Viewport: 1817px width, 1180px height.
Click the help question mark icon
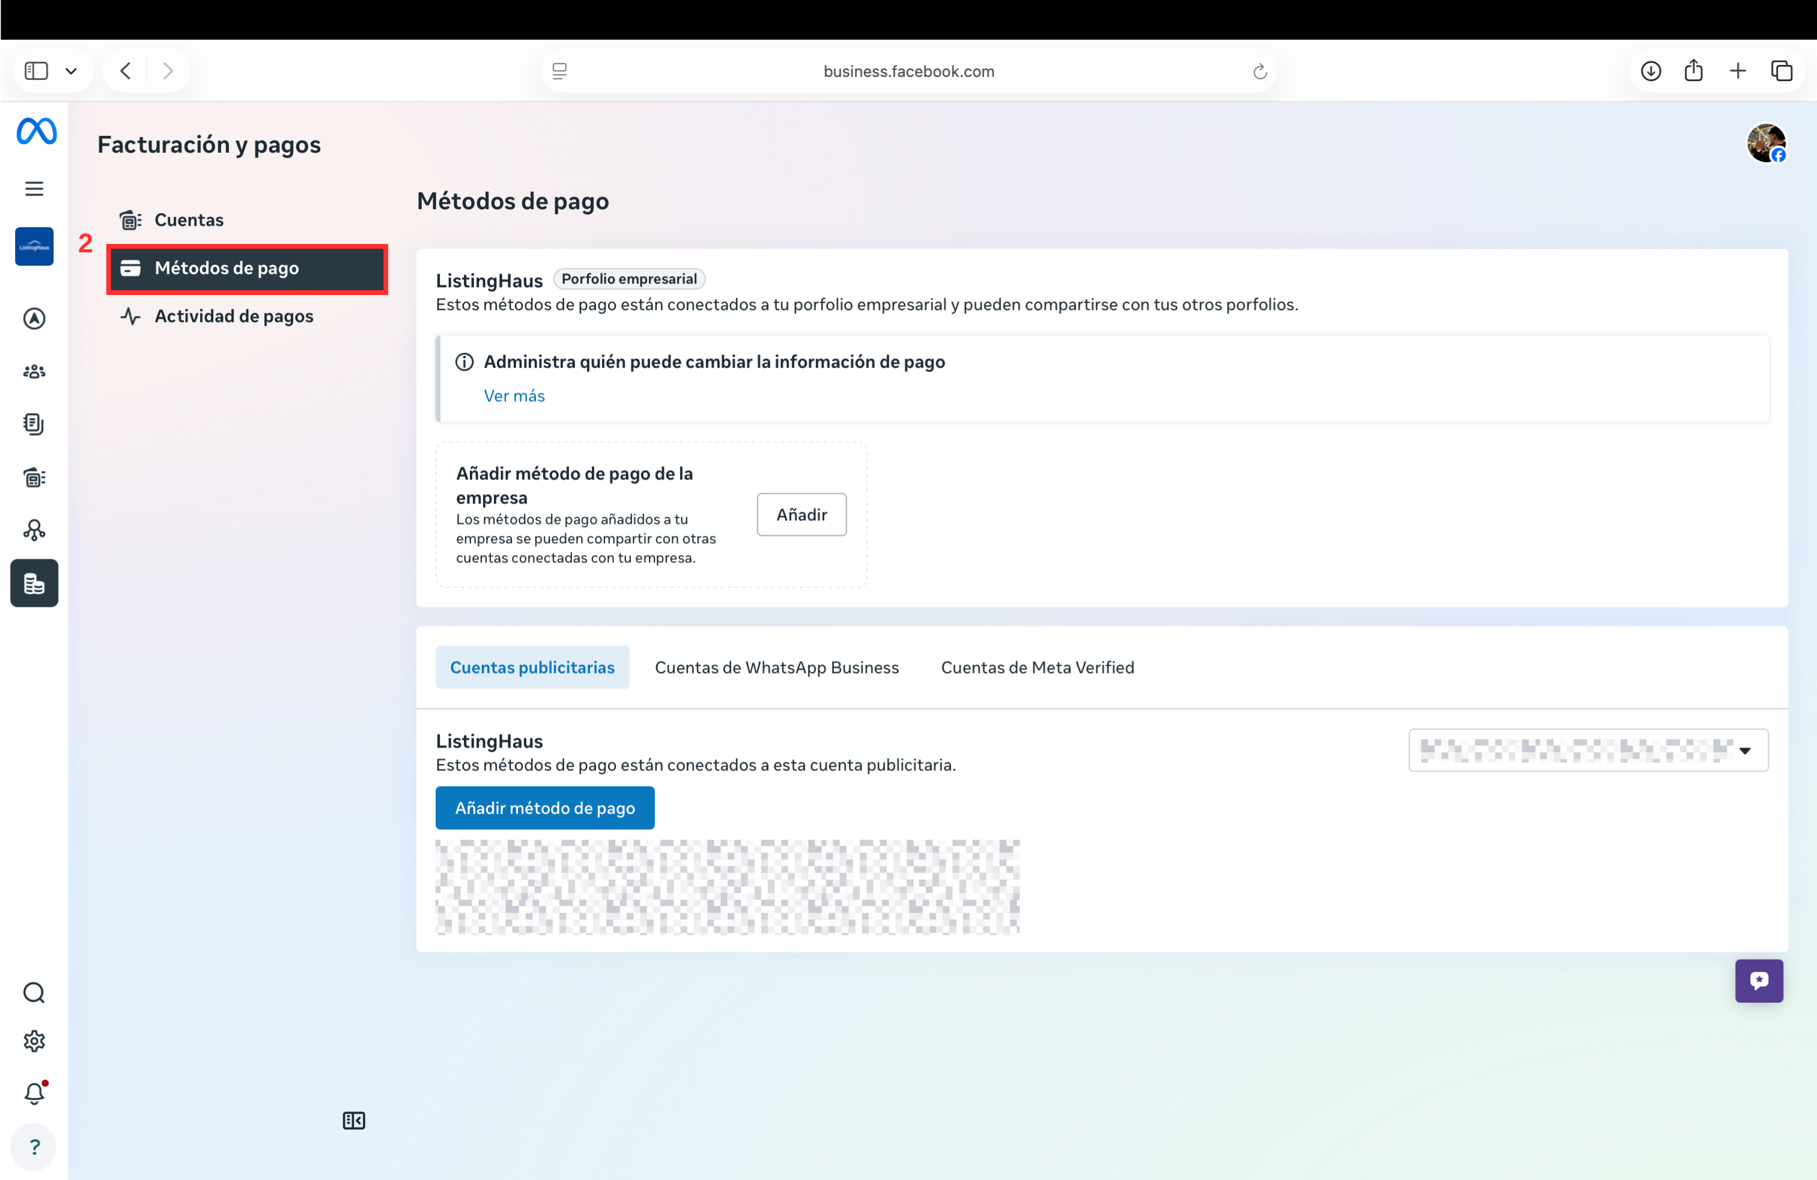tap(34, 1147)
